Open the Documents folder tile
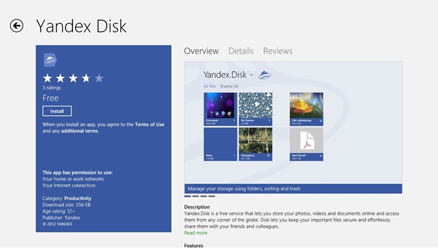This screenshot has width=438, height=249. pyautogui.click(x=220, y=109)
